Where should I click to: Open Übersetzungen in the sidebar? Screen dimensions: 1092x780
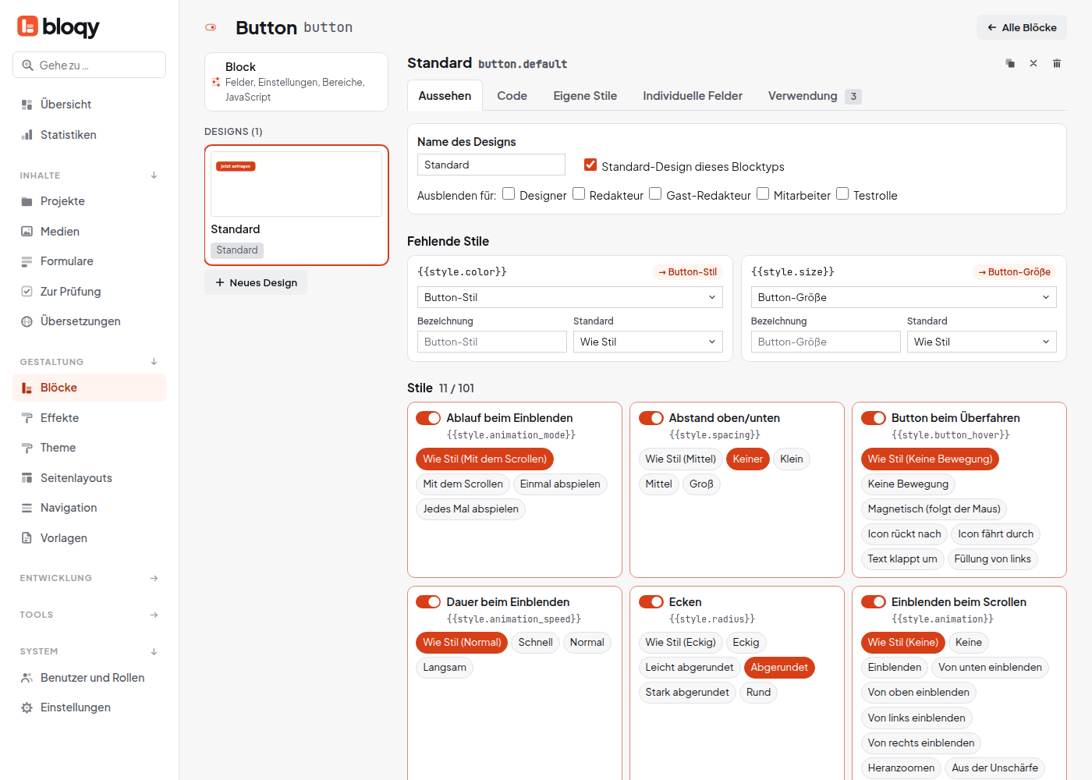click(89, 321)
